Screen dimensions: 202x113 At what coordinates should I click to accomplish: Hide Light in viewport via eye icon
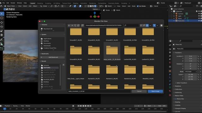[x=199, y=16]
